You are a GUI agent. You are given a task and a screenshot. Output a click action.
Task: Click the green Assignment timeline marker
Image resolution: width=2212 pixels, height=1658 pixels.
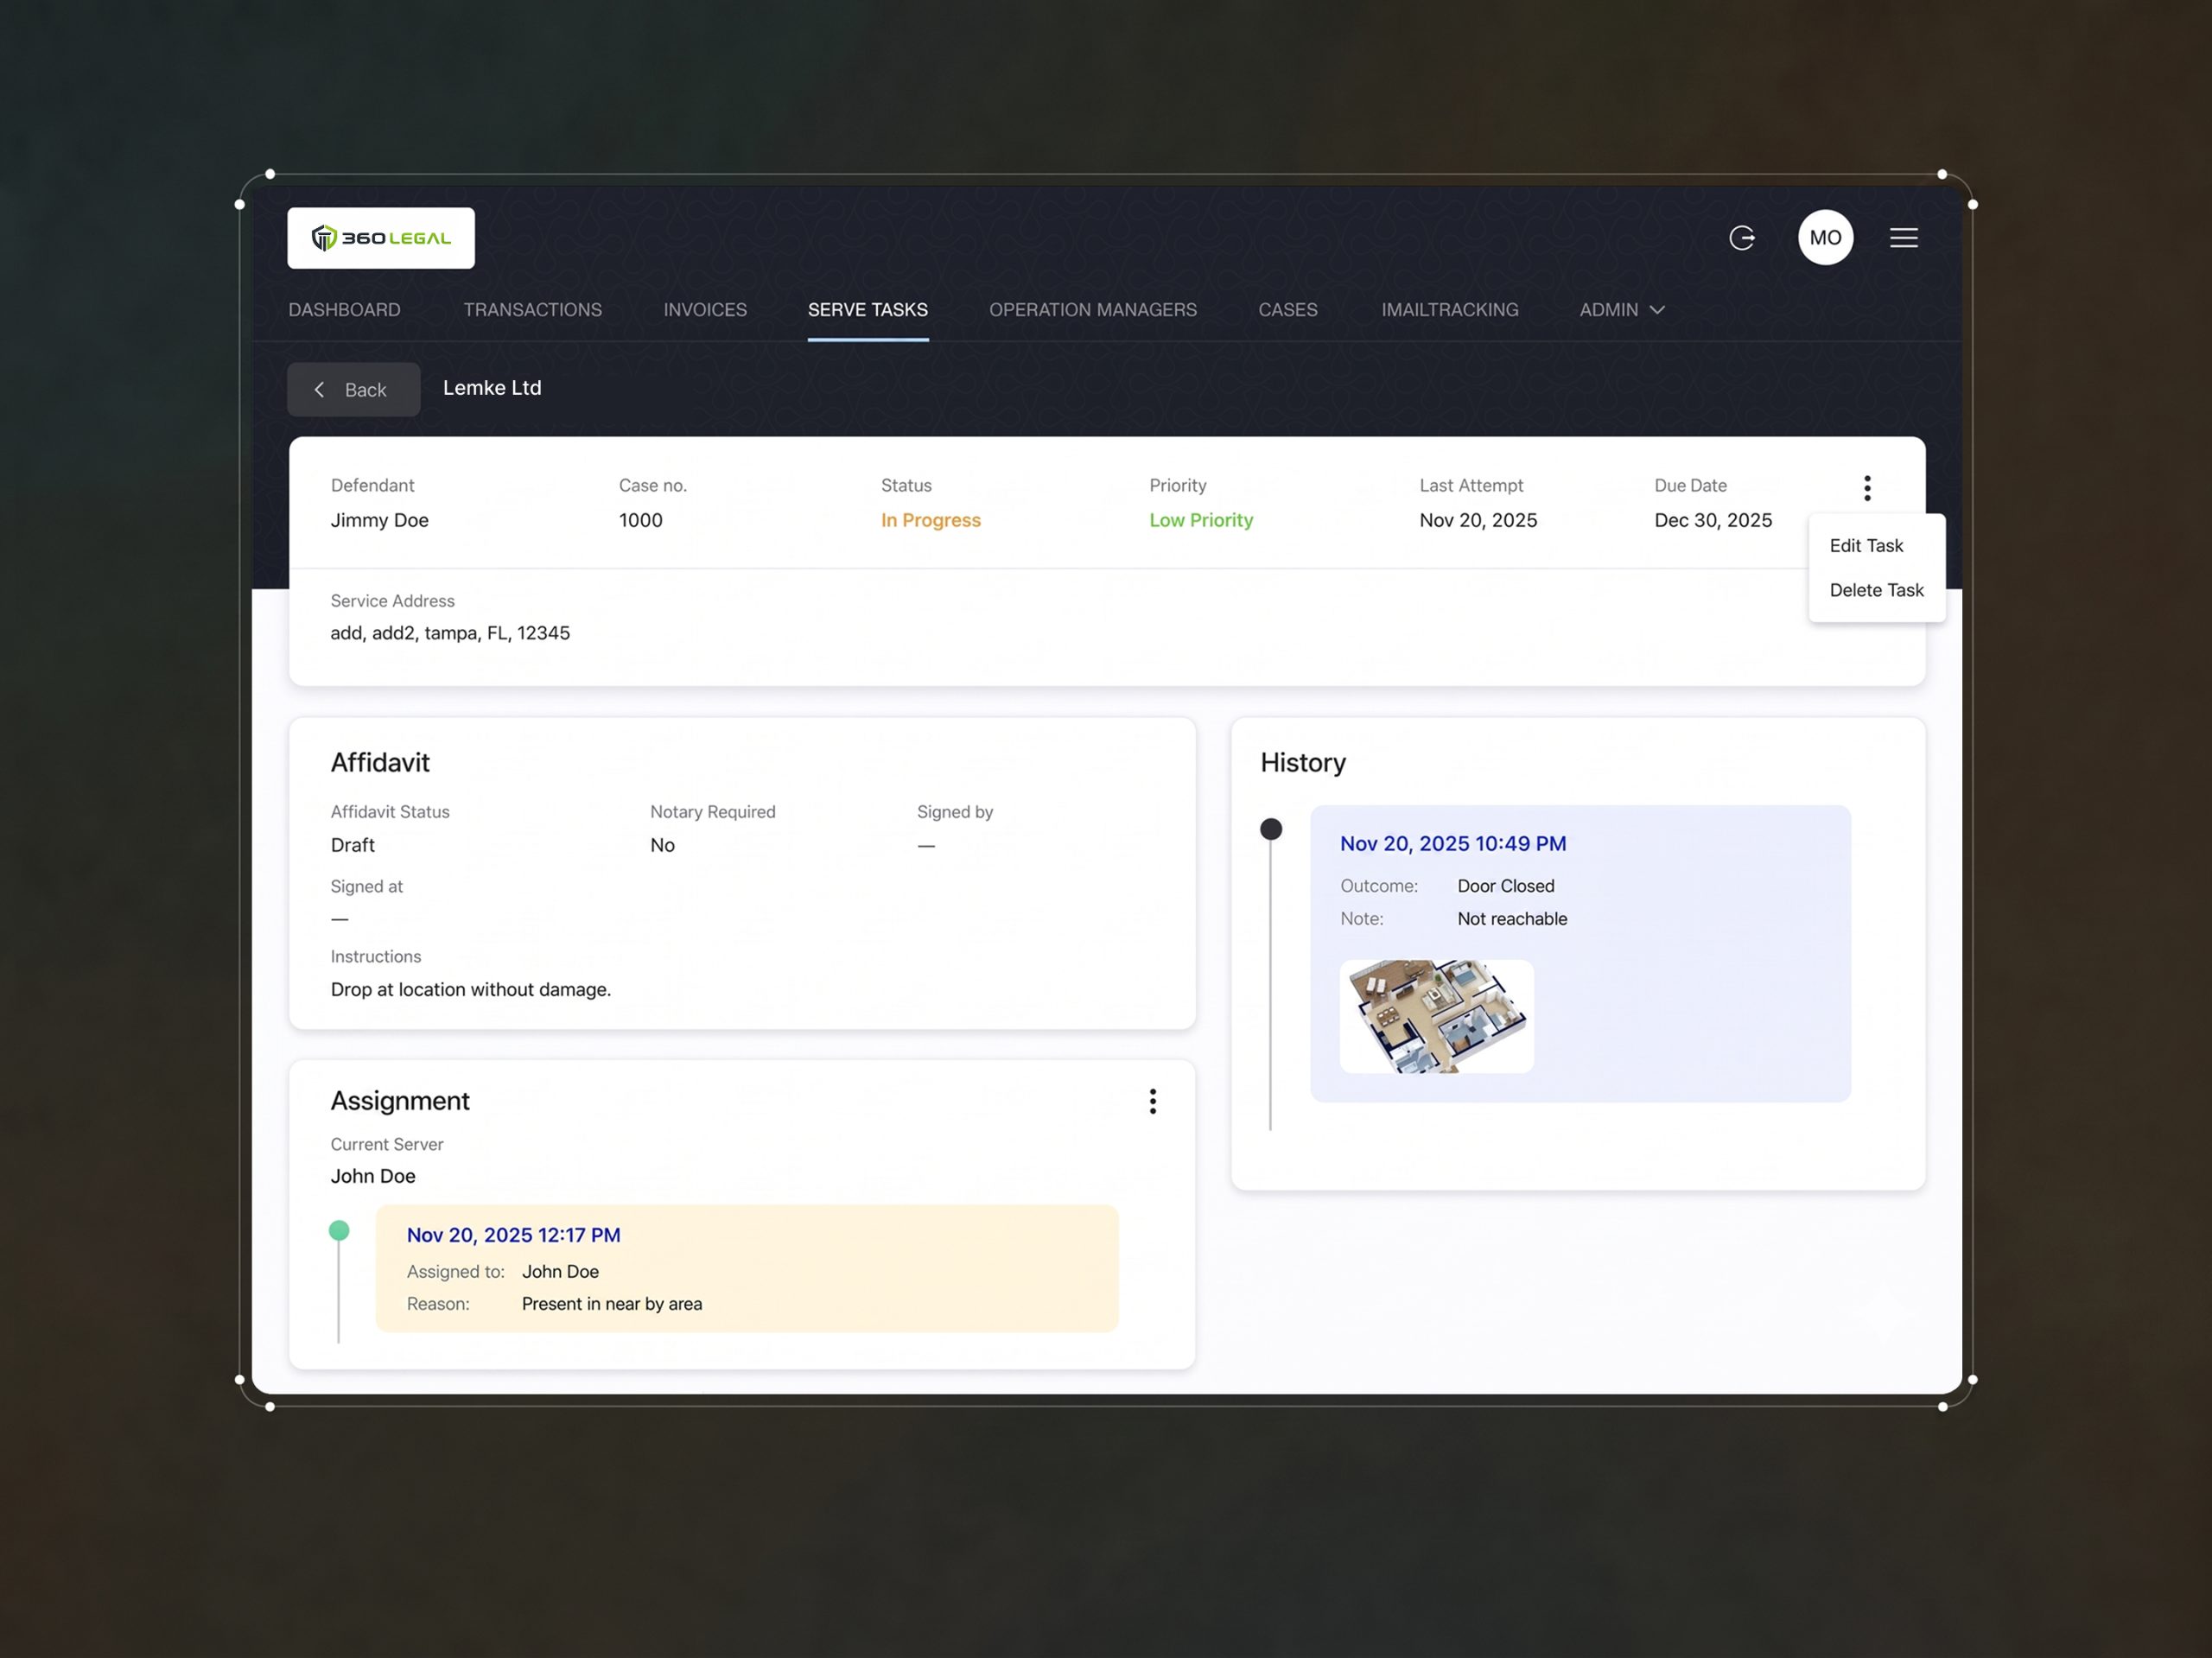pos(339,1231)
